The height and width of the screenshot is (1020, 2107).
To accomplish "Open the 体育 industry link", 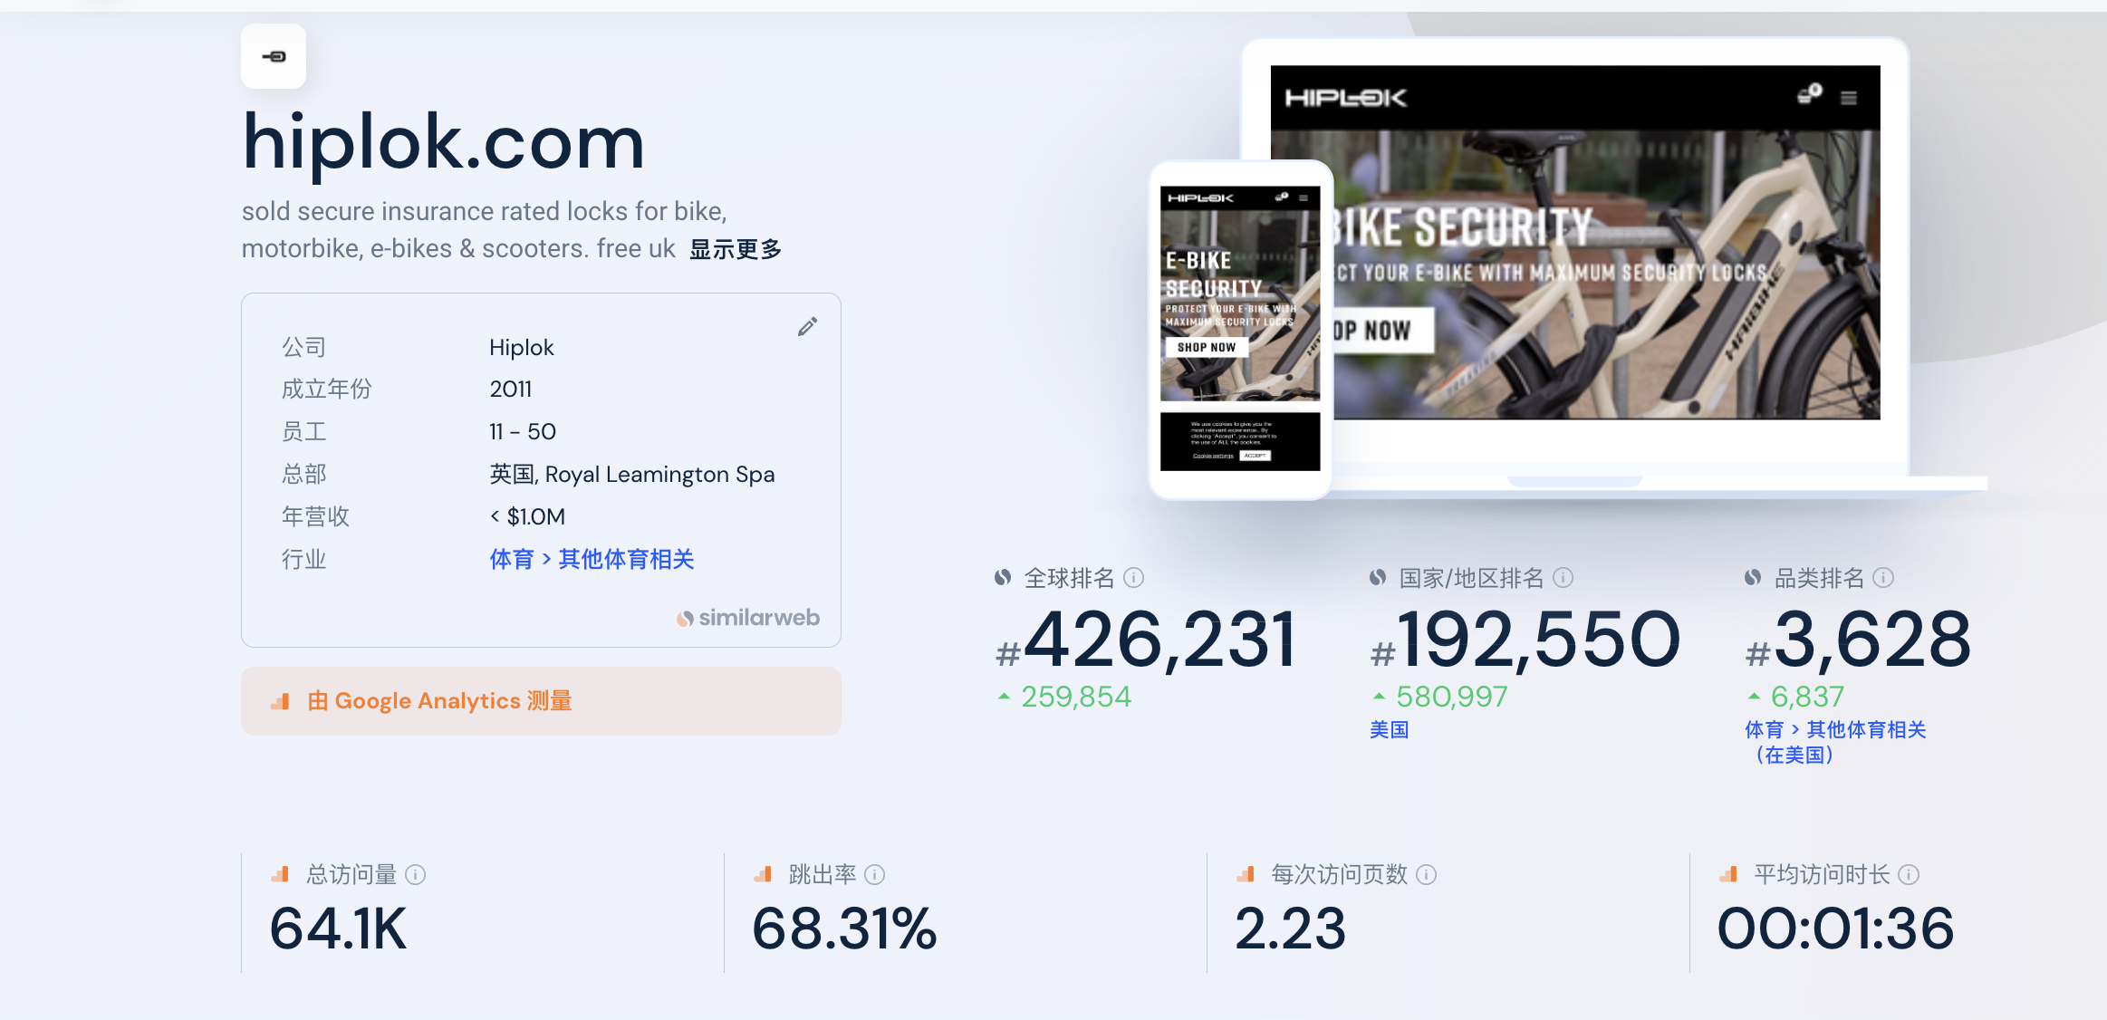I will tap(512, 559).
